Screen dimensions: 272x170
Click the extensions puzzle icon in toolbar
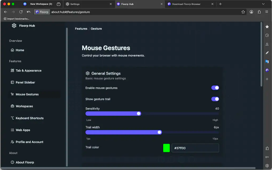coord(259,12)
